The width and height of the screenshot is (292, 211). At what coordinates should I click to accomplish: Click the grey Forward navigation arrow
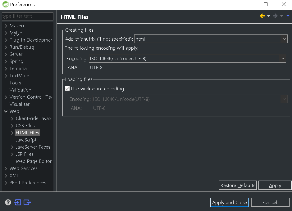275,16
